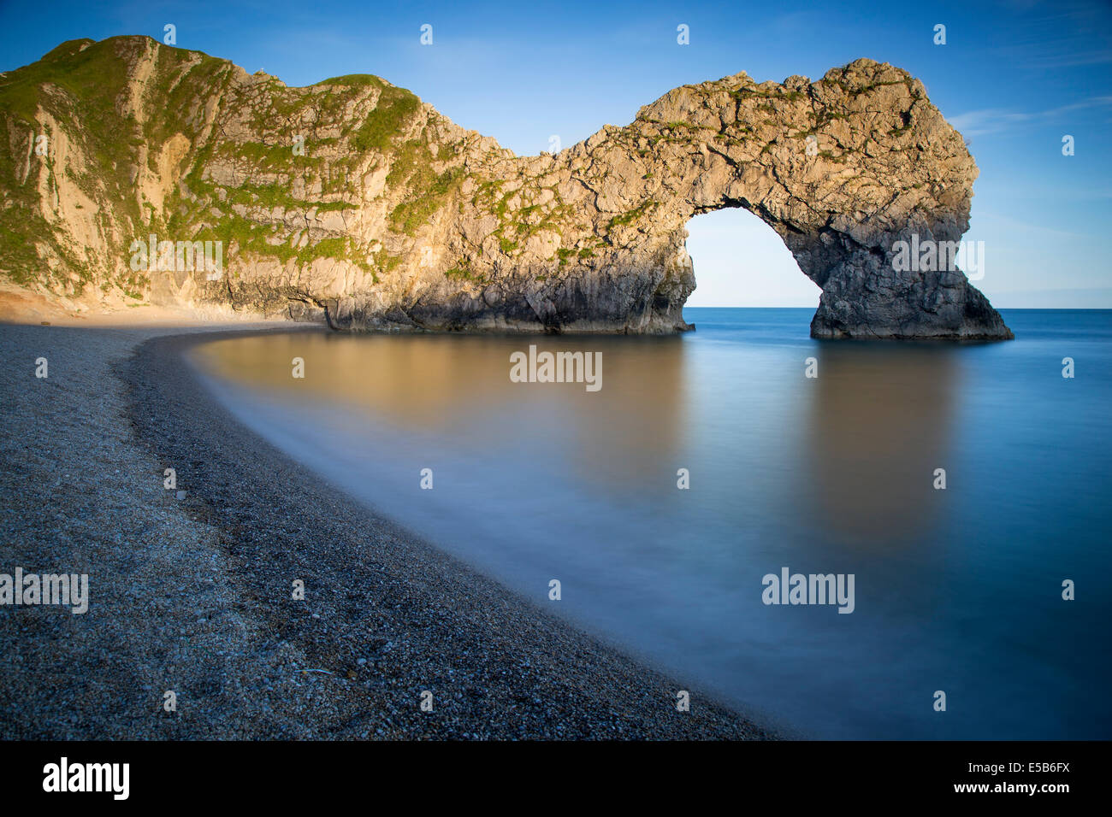Click the "www.alamy.com" text in the footer
Screen dimensions: 1112x817
[x=1010, y=787]
